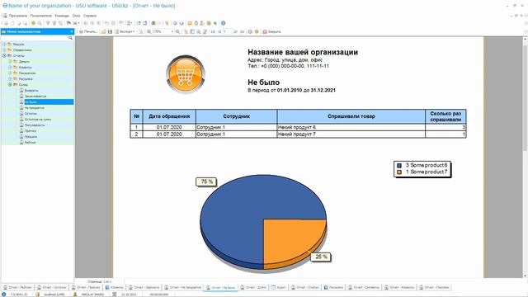Open the Программа menu
Screen dimensions: 528x297
coord(18,16)
